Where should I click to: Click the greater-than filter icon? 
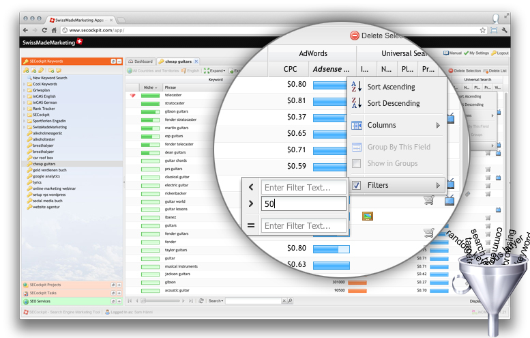pos(251,203)
